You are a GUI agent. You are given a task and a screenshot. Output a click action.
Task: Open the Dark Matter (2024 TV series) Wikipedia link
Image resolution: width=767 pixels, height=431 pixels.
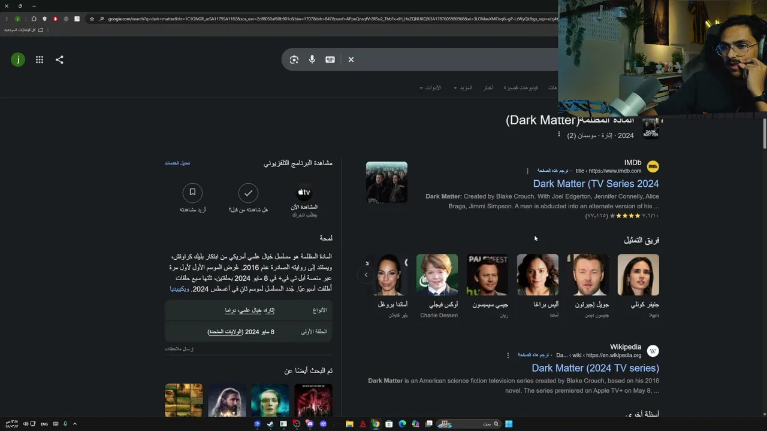pos(595,368)
